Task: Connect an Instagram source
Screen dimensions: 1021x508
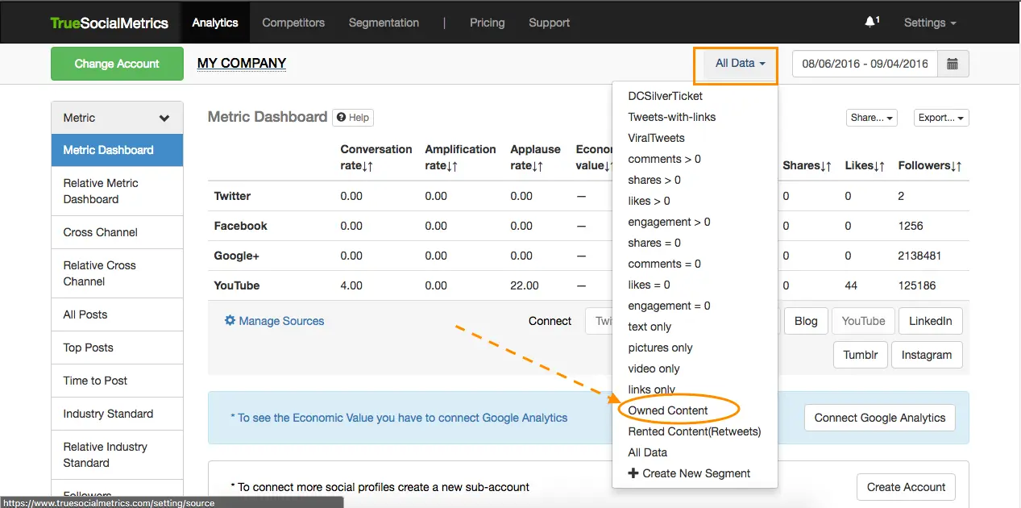Action: [926, 355]
